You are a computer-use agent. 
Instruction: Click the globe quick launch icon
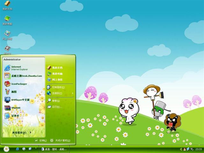(x=24, y=149)
